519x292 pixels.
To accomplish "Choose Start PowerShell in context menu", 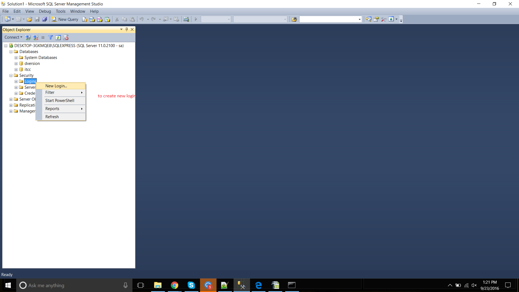I will pyautogui.click(x=60, y=101).
